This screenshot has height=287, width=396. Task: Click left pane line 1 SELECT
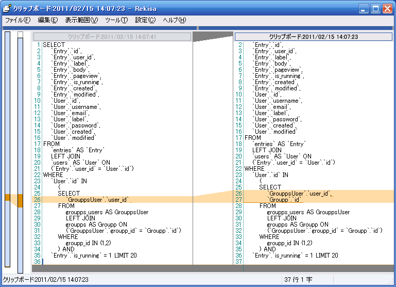pos(54,45)
